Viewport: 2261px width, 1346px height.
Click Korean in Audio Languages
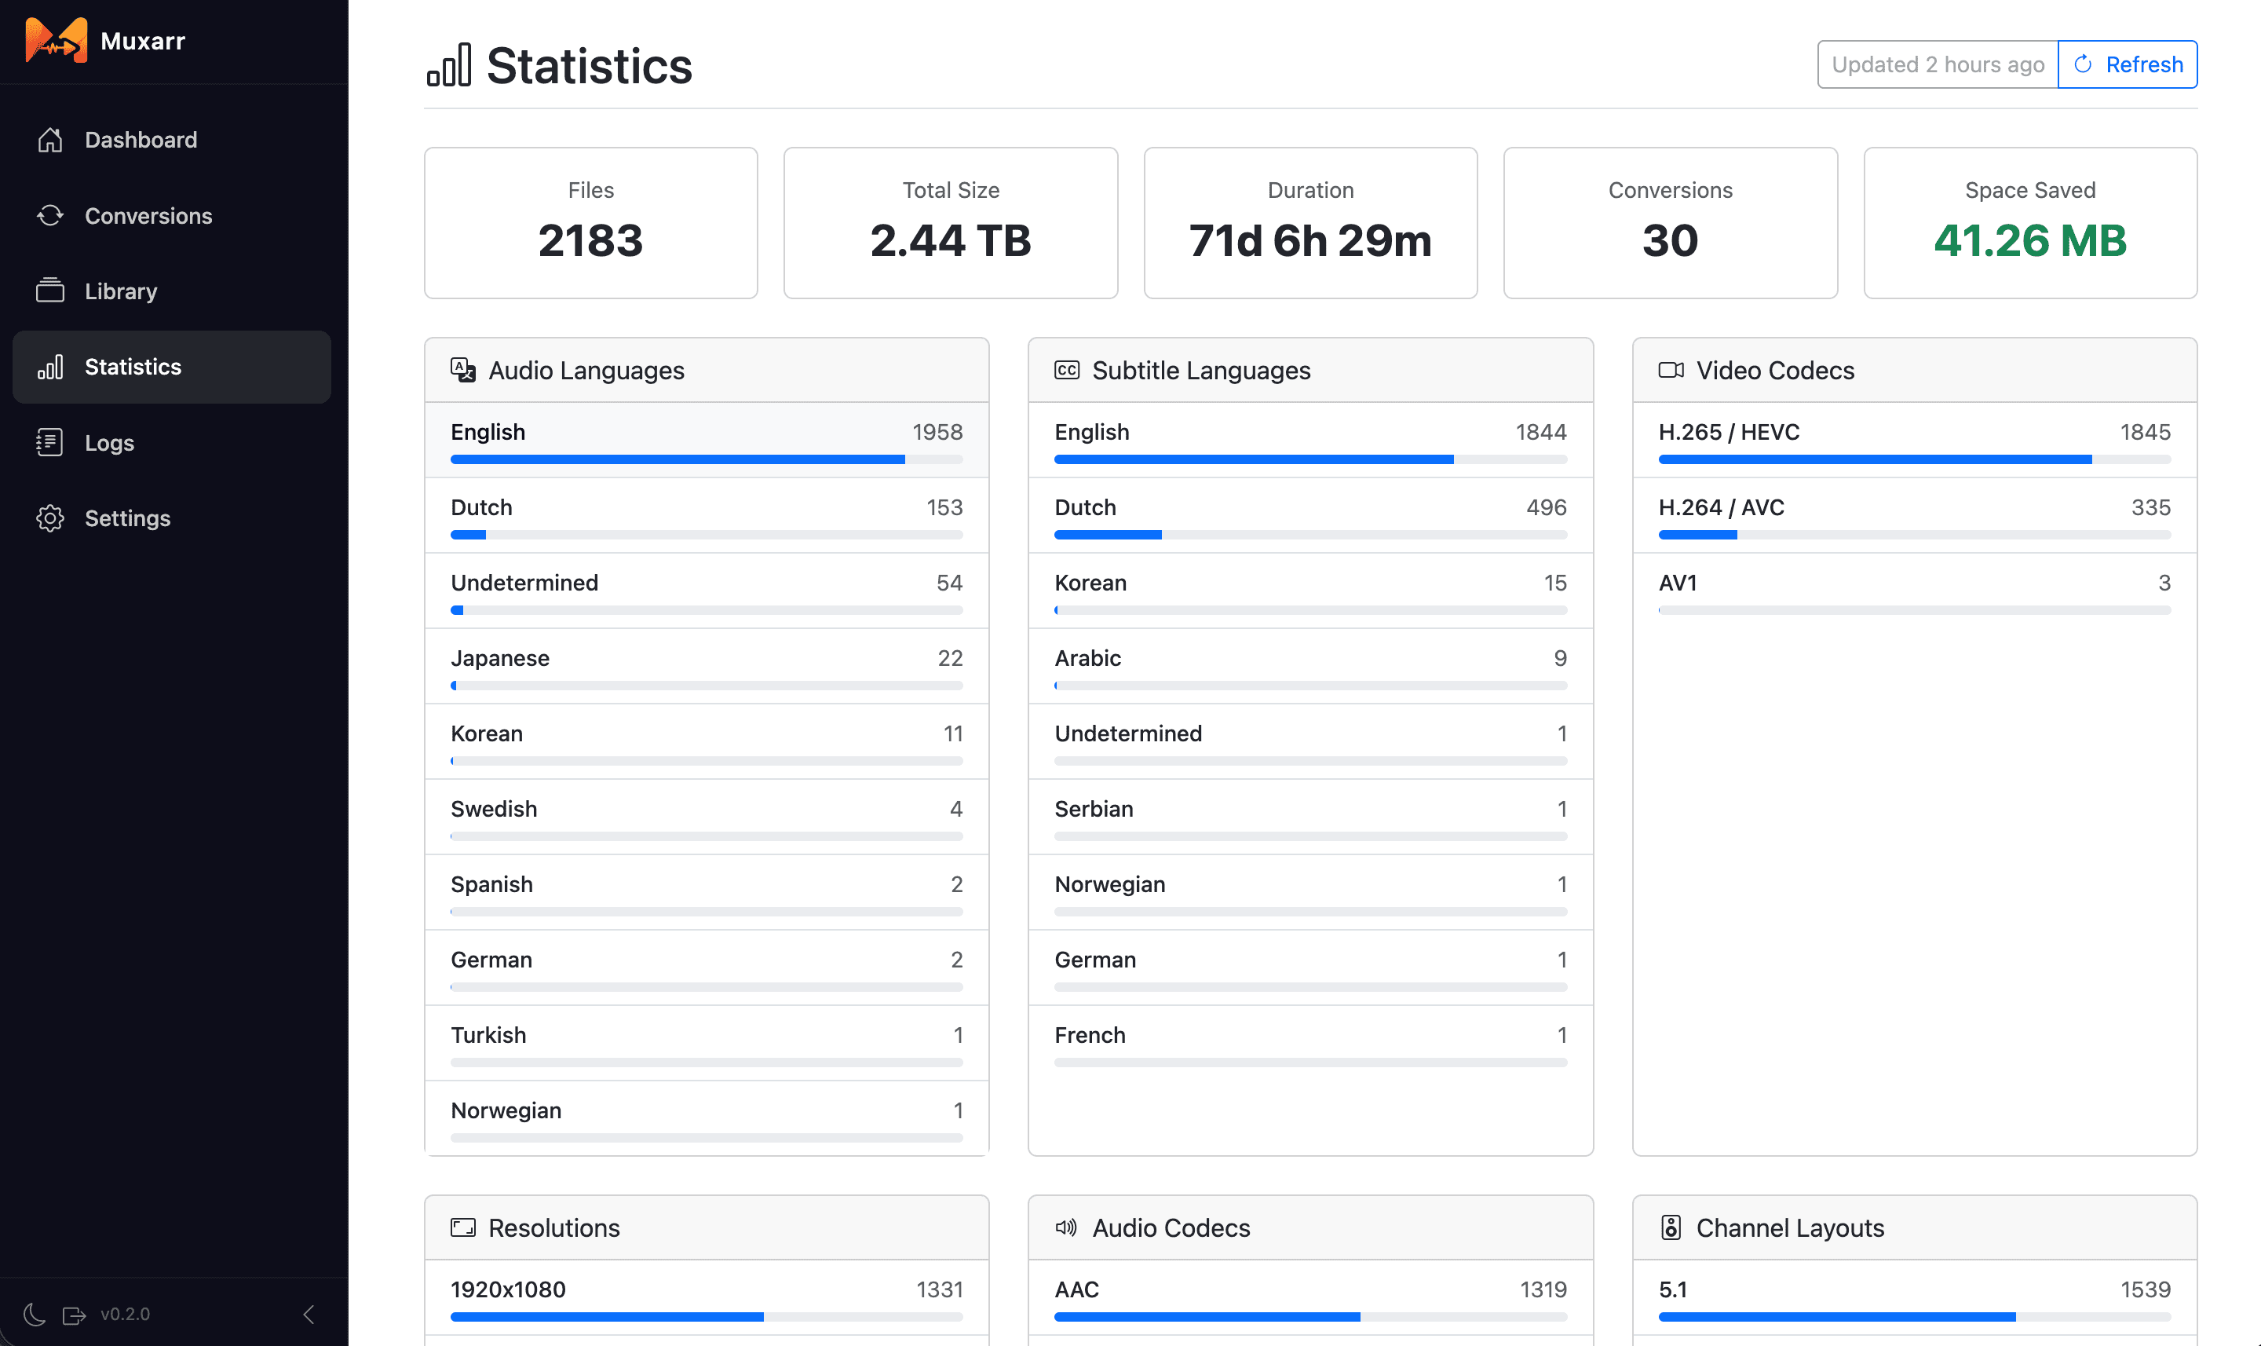[x=707, y=742]
